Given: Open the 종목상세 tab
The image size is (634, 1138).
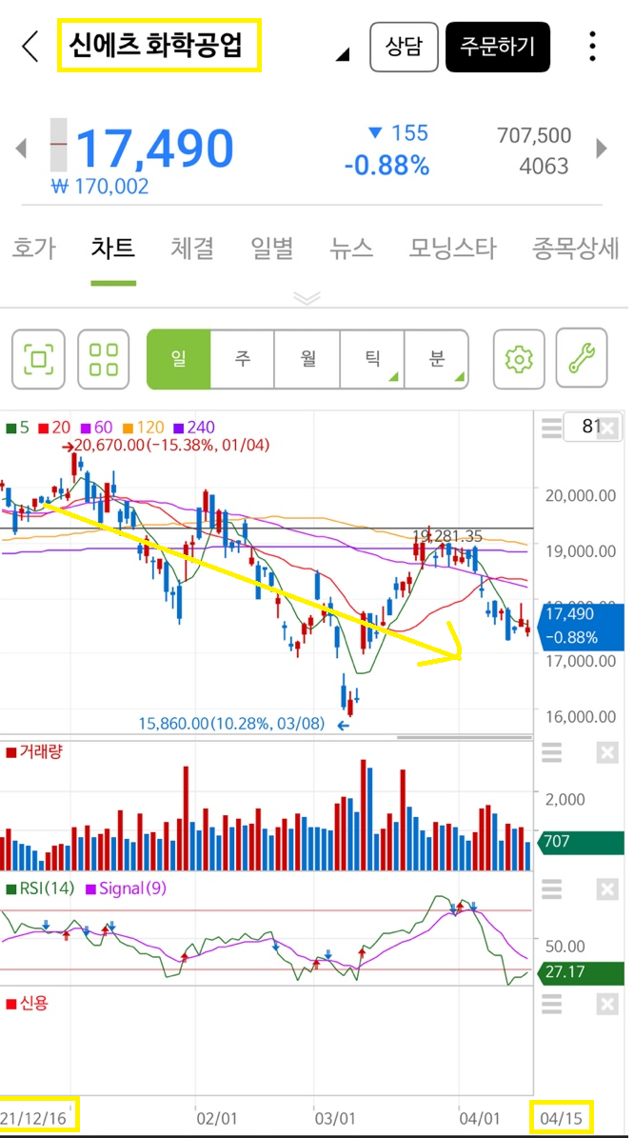Looking at the screenshot, I should click(x=575, y=249).
